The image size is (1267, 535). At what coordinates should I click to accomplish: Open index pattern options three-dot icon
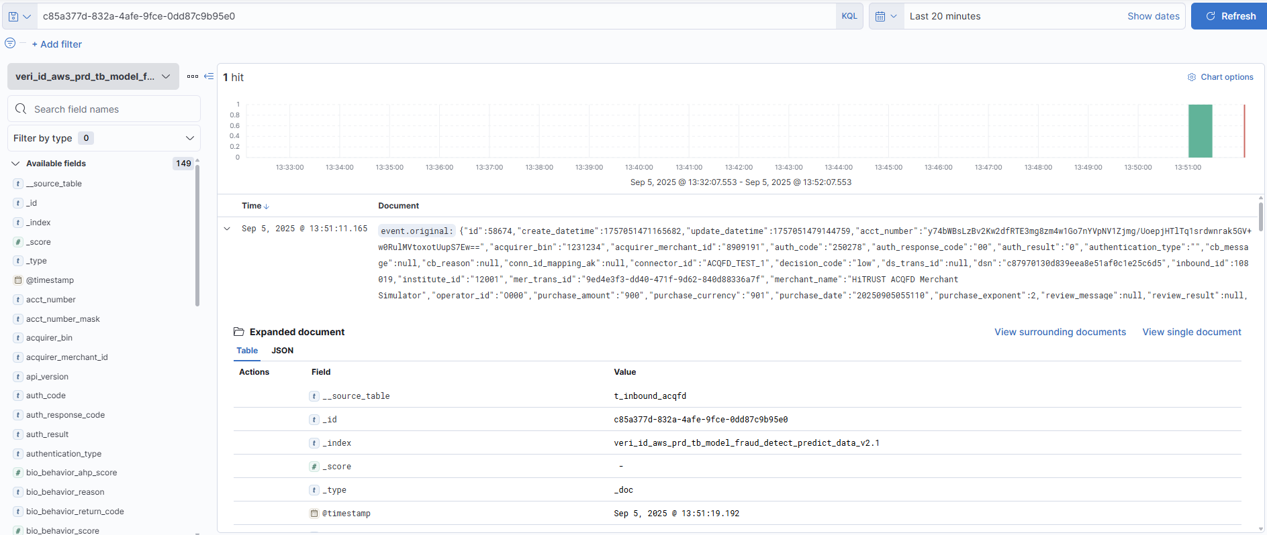193,76
